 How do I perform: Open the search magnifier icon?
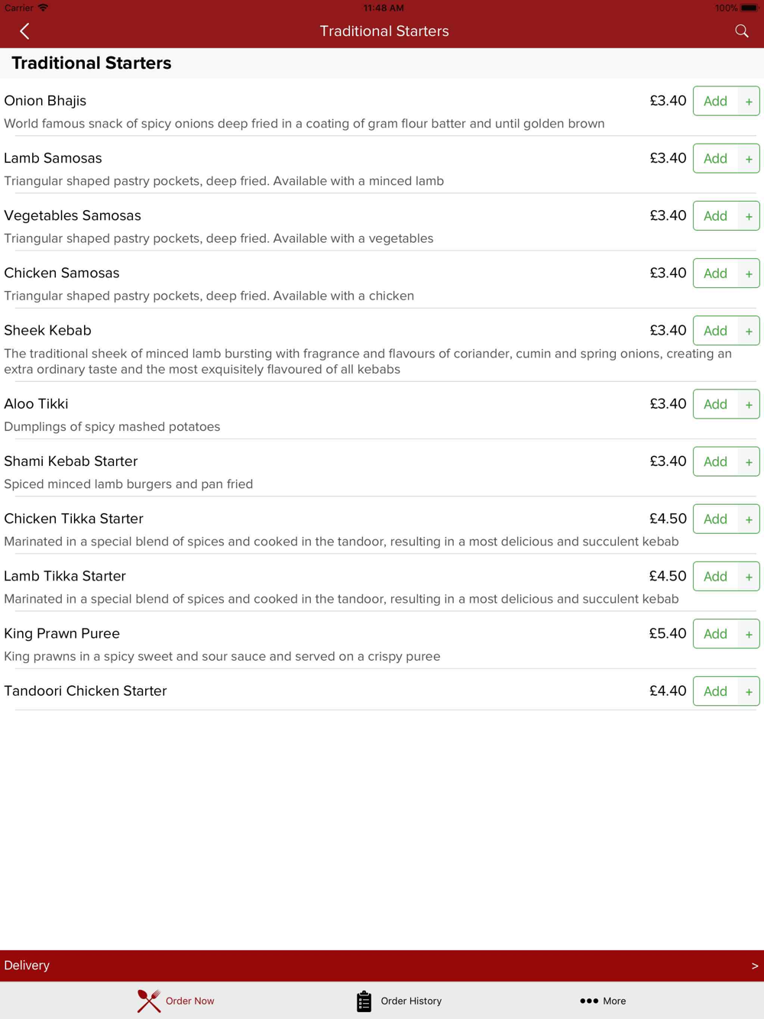742,31
